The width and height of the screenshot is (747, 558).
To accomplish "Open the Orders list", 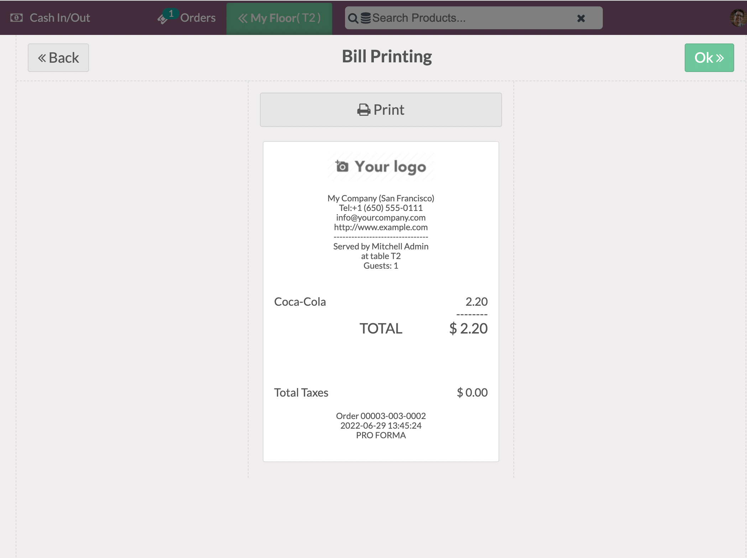I will (198, 18).
